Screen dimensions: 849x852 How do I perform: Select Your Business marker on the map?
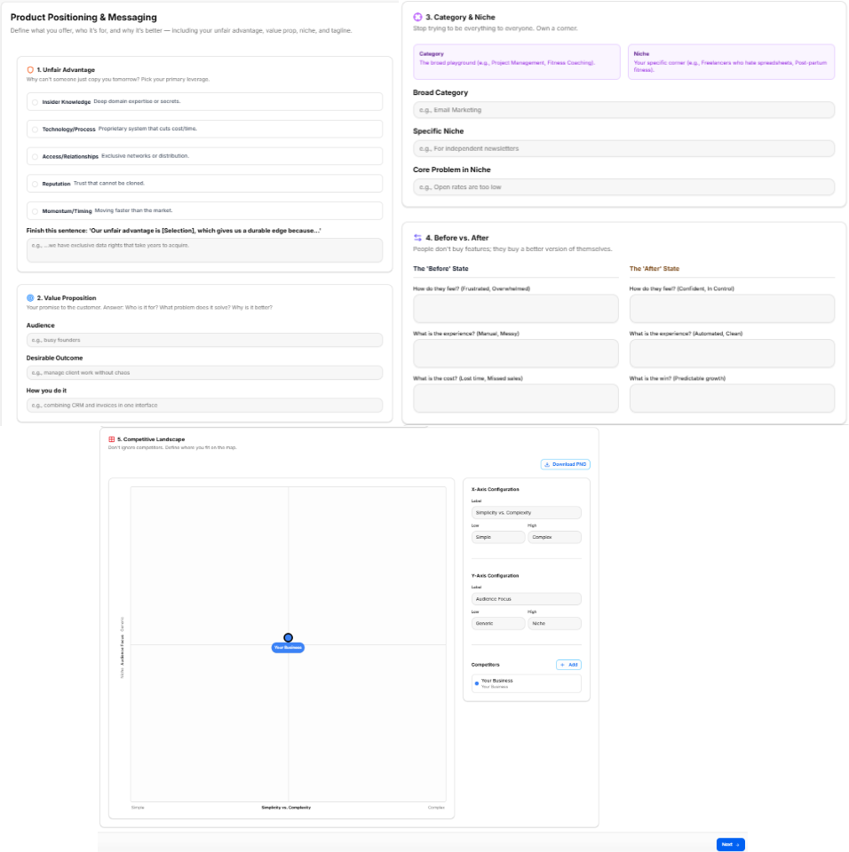coord(289,638)
